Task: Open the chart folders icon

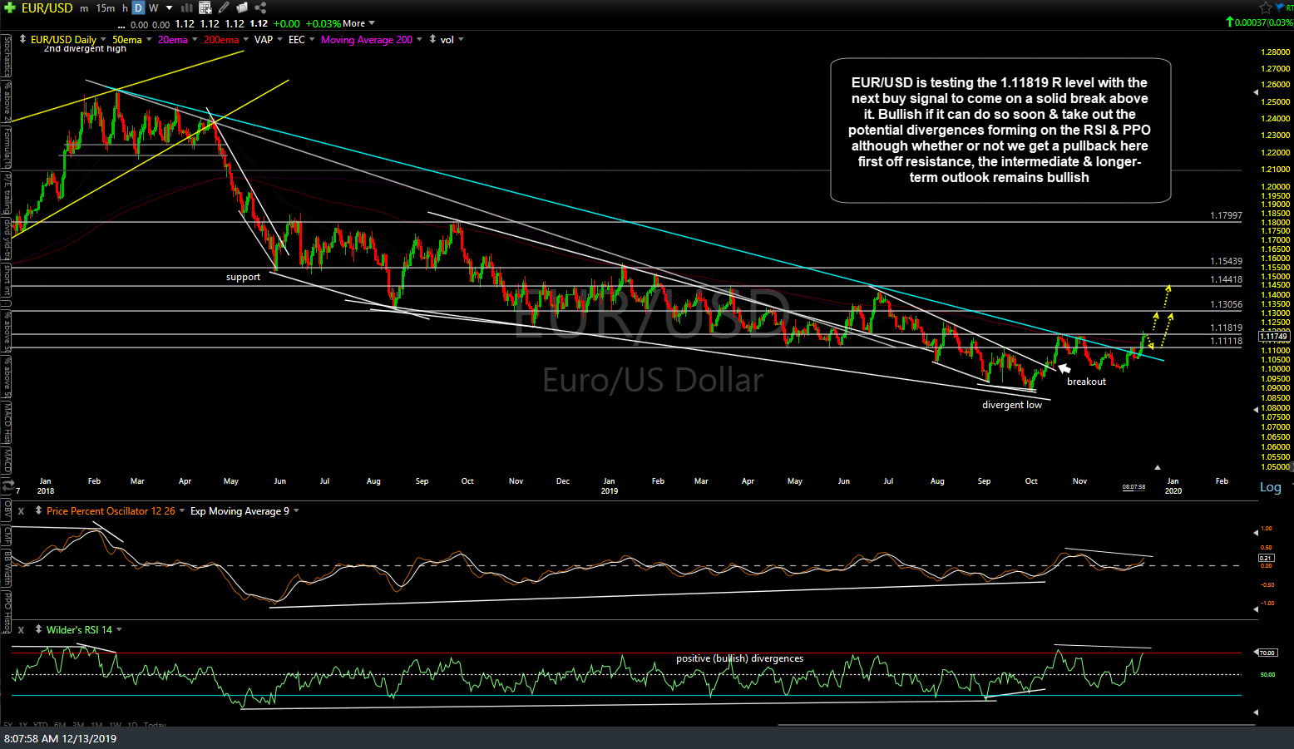Action: [x=242, y=7]
